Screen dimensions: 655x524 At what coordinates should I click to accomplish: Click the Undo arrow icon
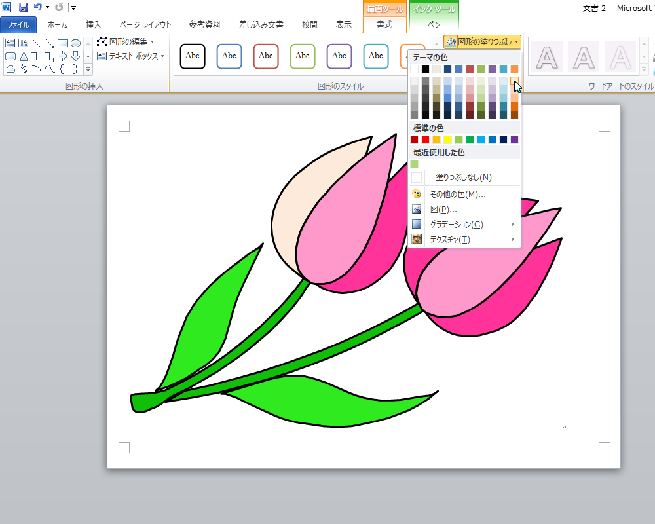pyautogui.click(x=38, y=7)
